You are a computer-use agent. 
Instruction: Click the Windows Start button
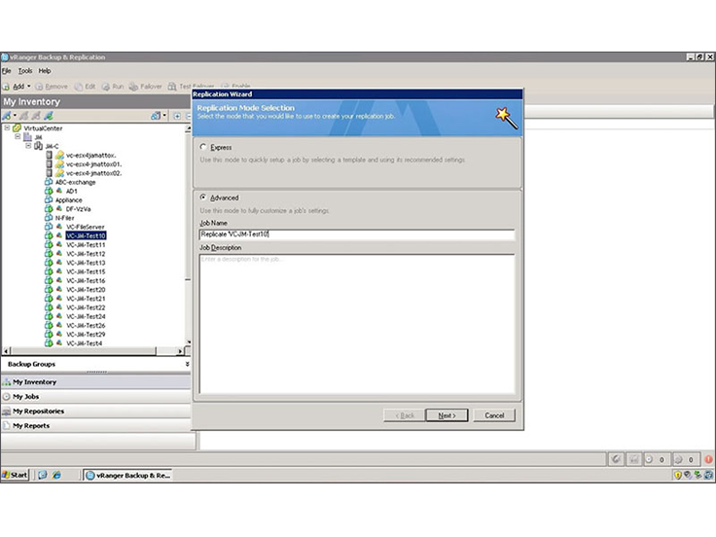click(x=15, y=475)
